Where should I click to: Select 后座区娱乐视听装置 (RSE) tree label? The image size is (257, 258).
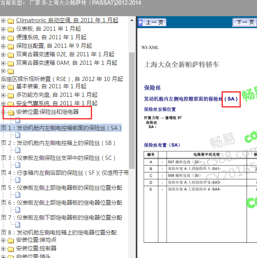[x=62, y=79]
